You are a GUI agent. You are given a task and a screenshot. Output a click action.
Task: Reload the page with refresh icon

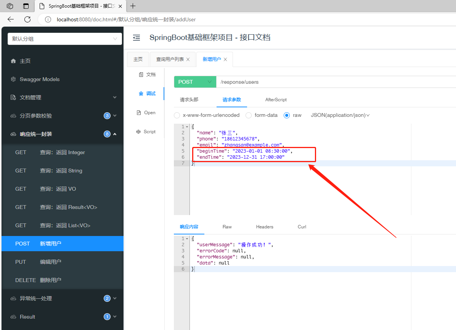pos(27,19)
